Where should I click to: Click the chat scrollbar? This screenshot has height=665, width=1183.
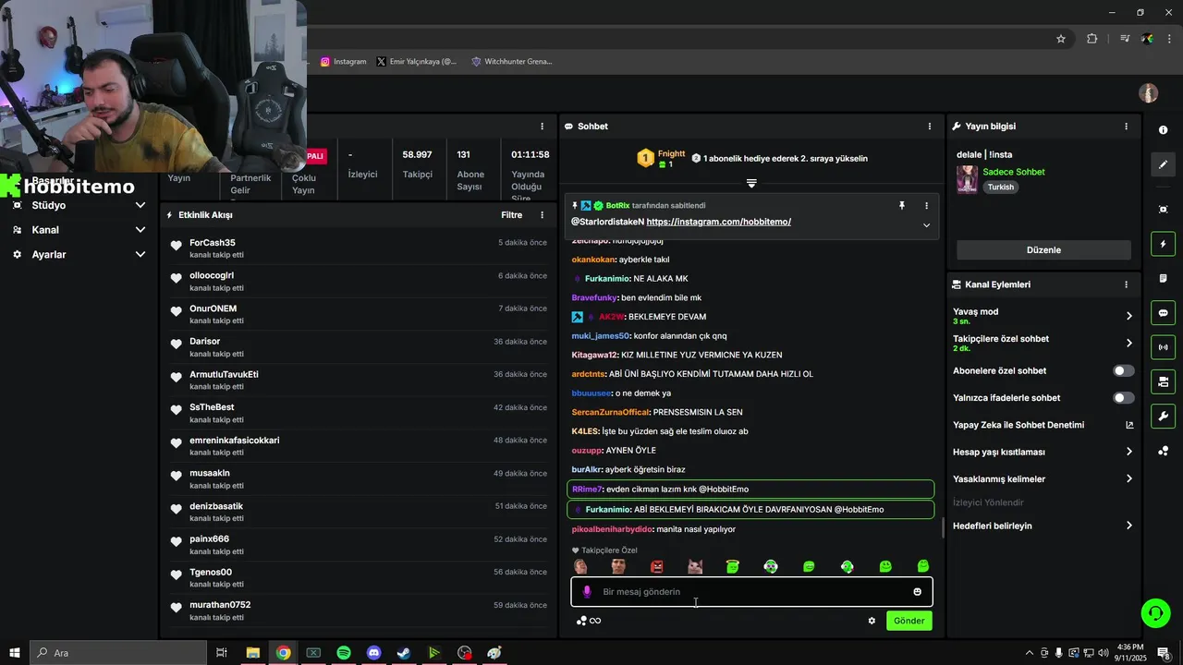943,527
